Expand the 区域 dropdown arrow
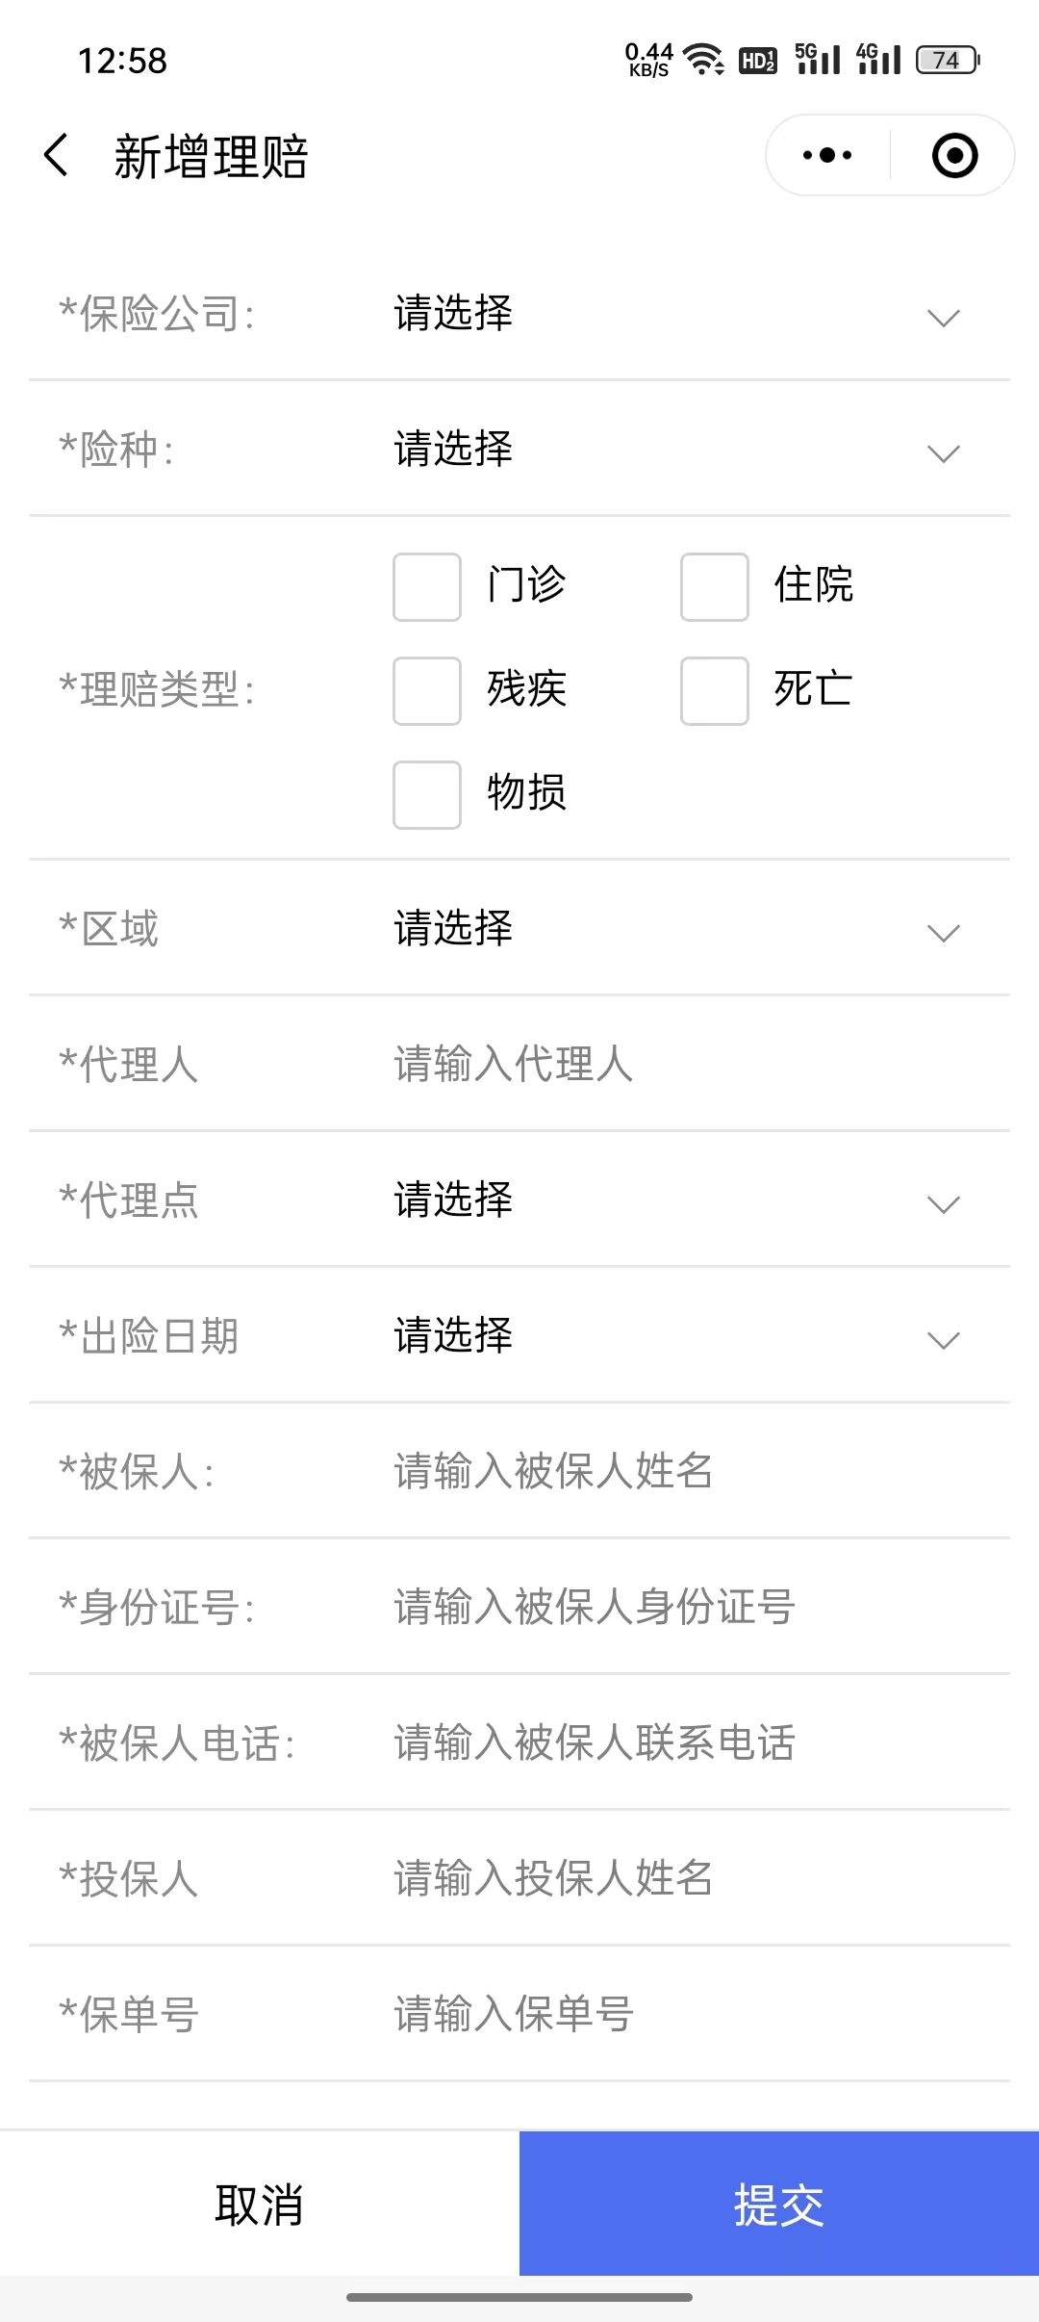 [x=944, y=933]
